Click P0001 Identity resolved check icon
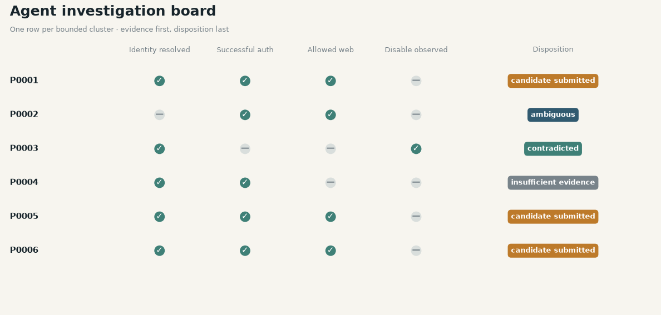The height and width of the screenshot is (315, 661). point(159,81)
